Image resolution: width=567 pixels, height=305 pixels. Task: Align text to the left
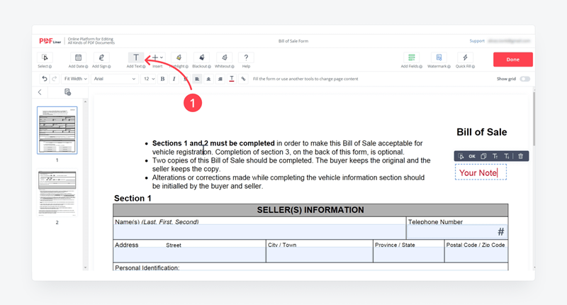197,79
